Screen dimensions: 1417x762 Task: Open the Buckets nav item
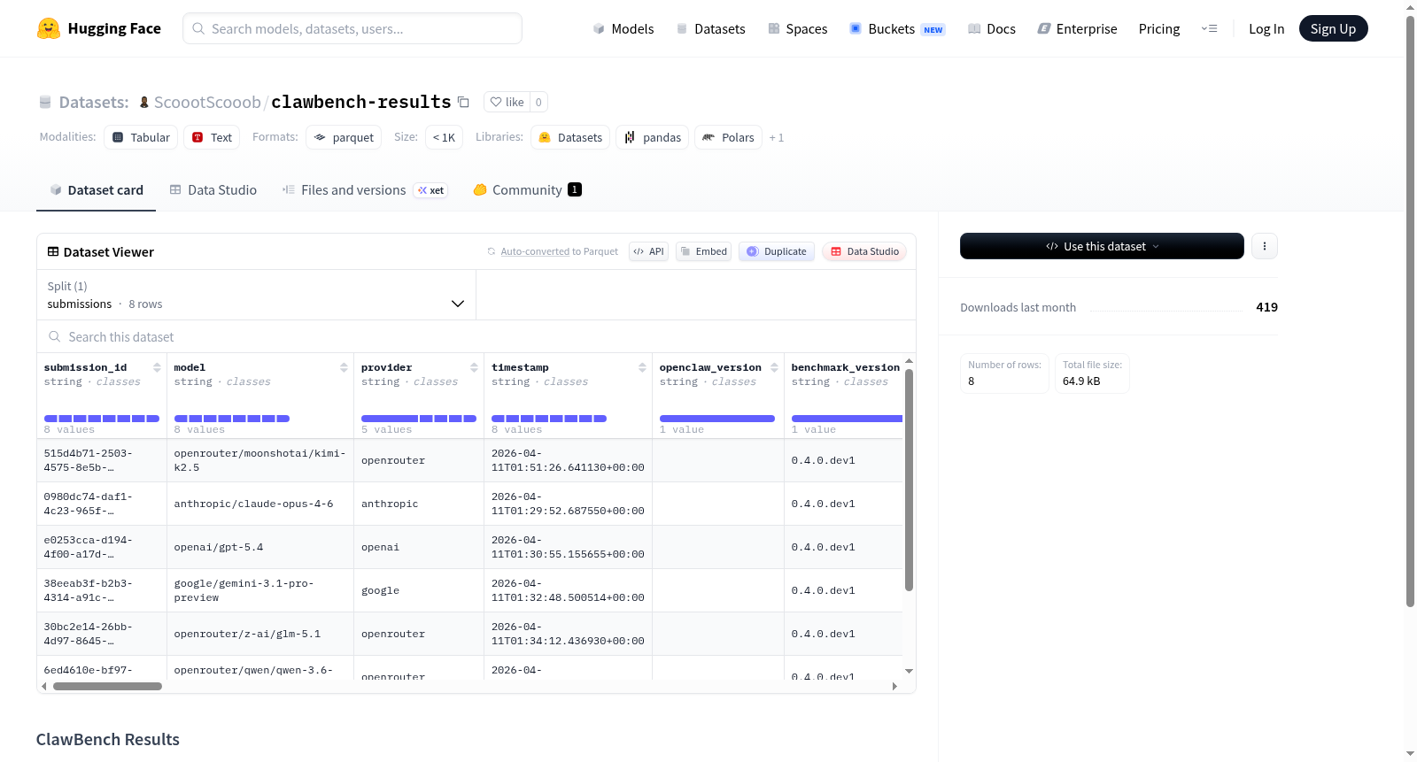click(897, 28)
